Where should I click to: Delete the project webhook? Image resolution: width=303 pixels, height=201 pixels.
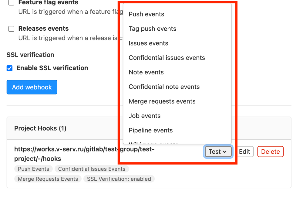270,152
